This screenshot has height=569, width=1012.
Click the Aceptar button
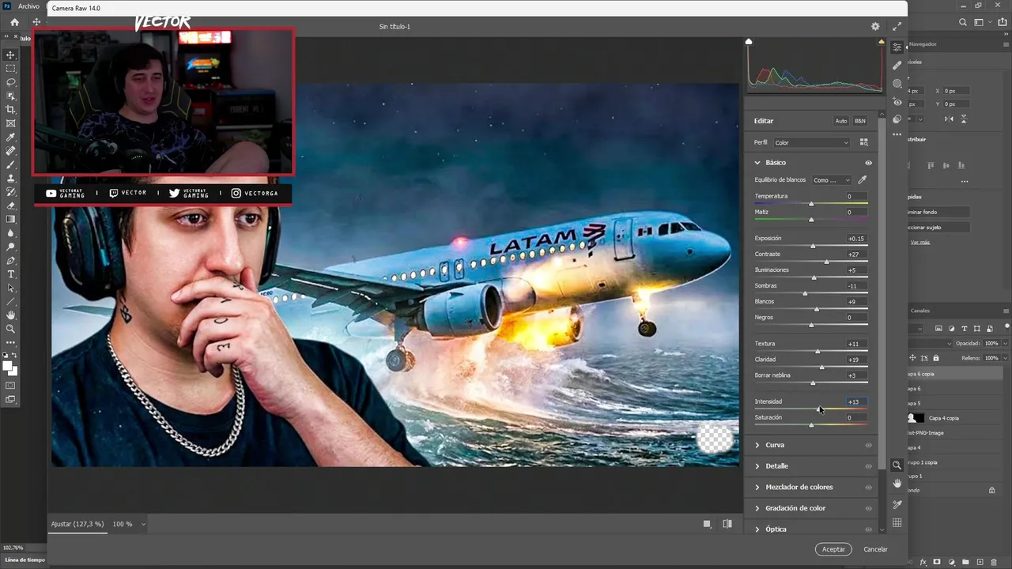click(833, 548)
